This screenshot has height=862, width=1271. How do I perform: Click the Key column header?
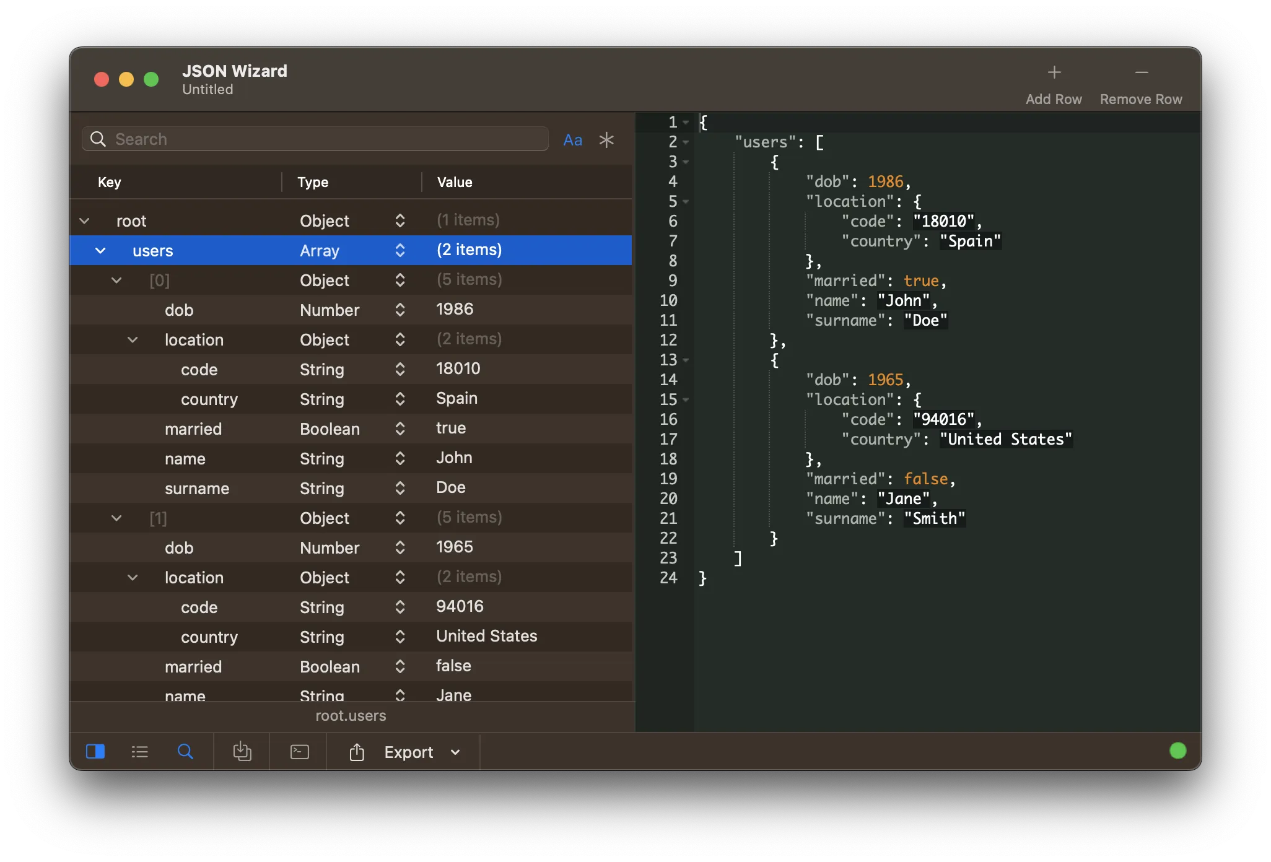click(x=110, y=182)
